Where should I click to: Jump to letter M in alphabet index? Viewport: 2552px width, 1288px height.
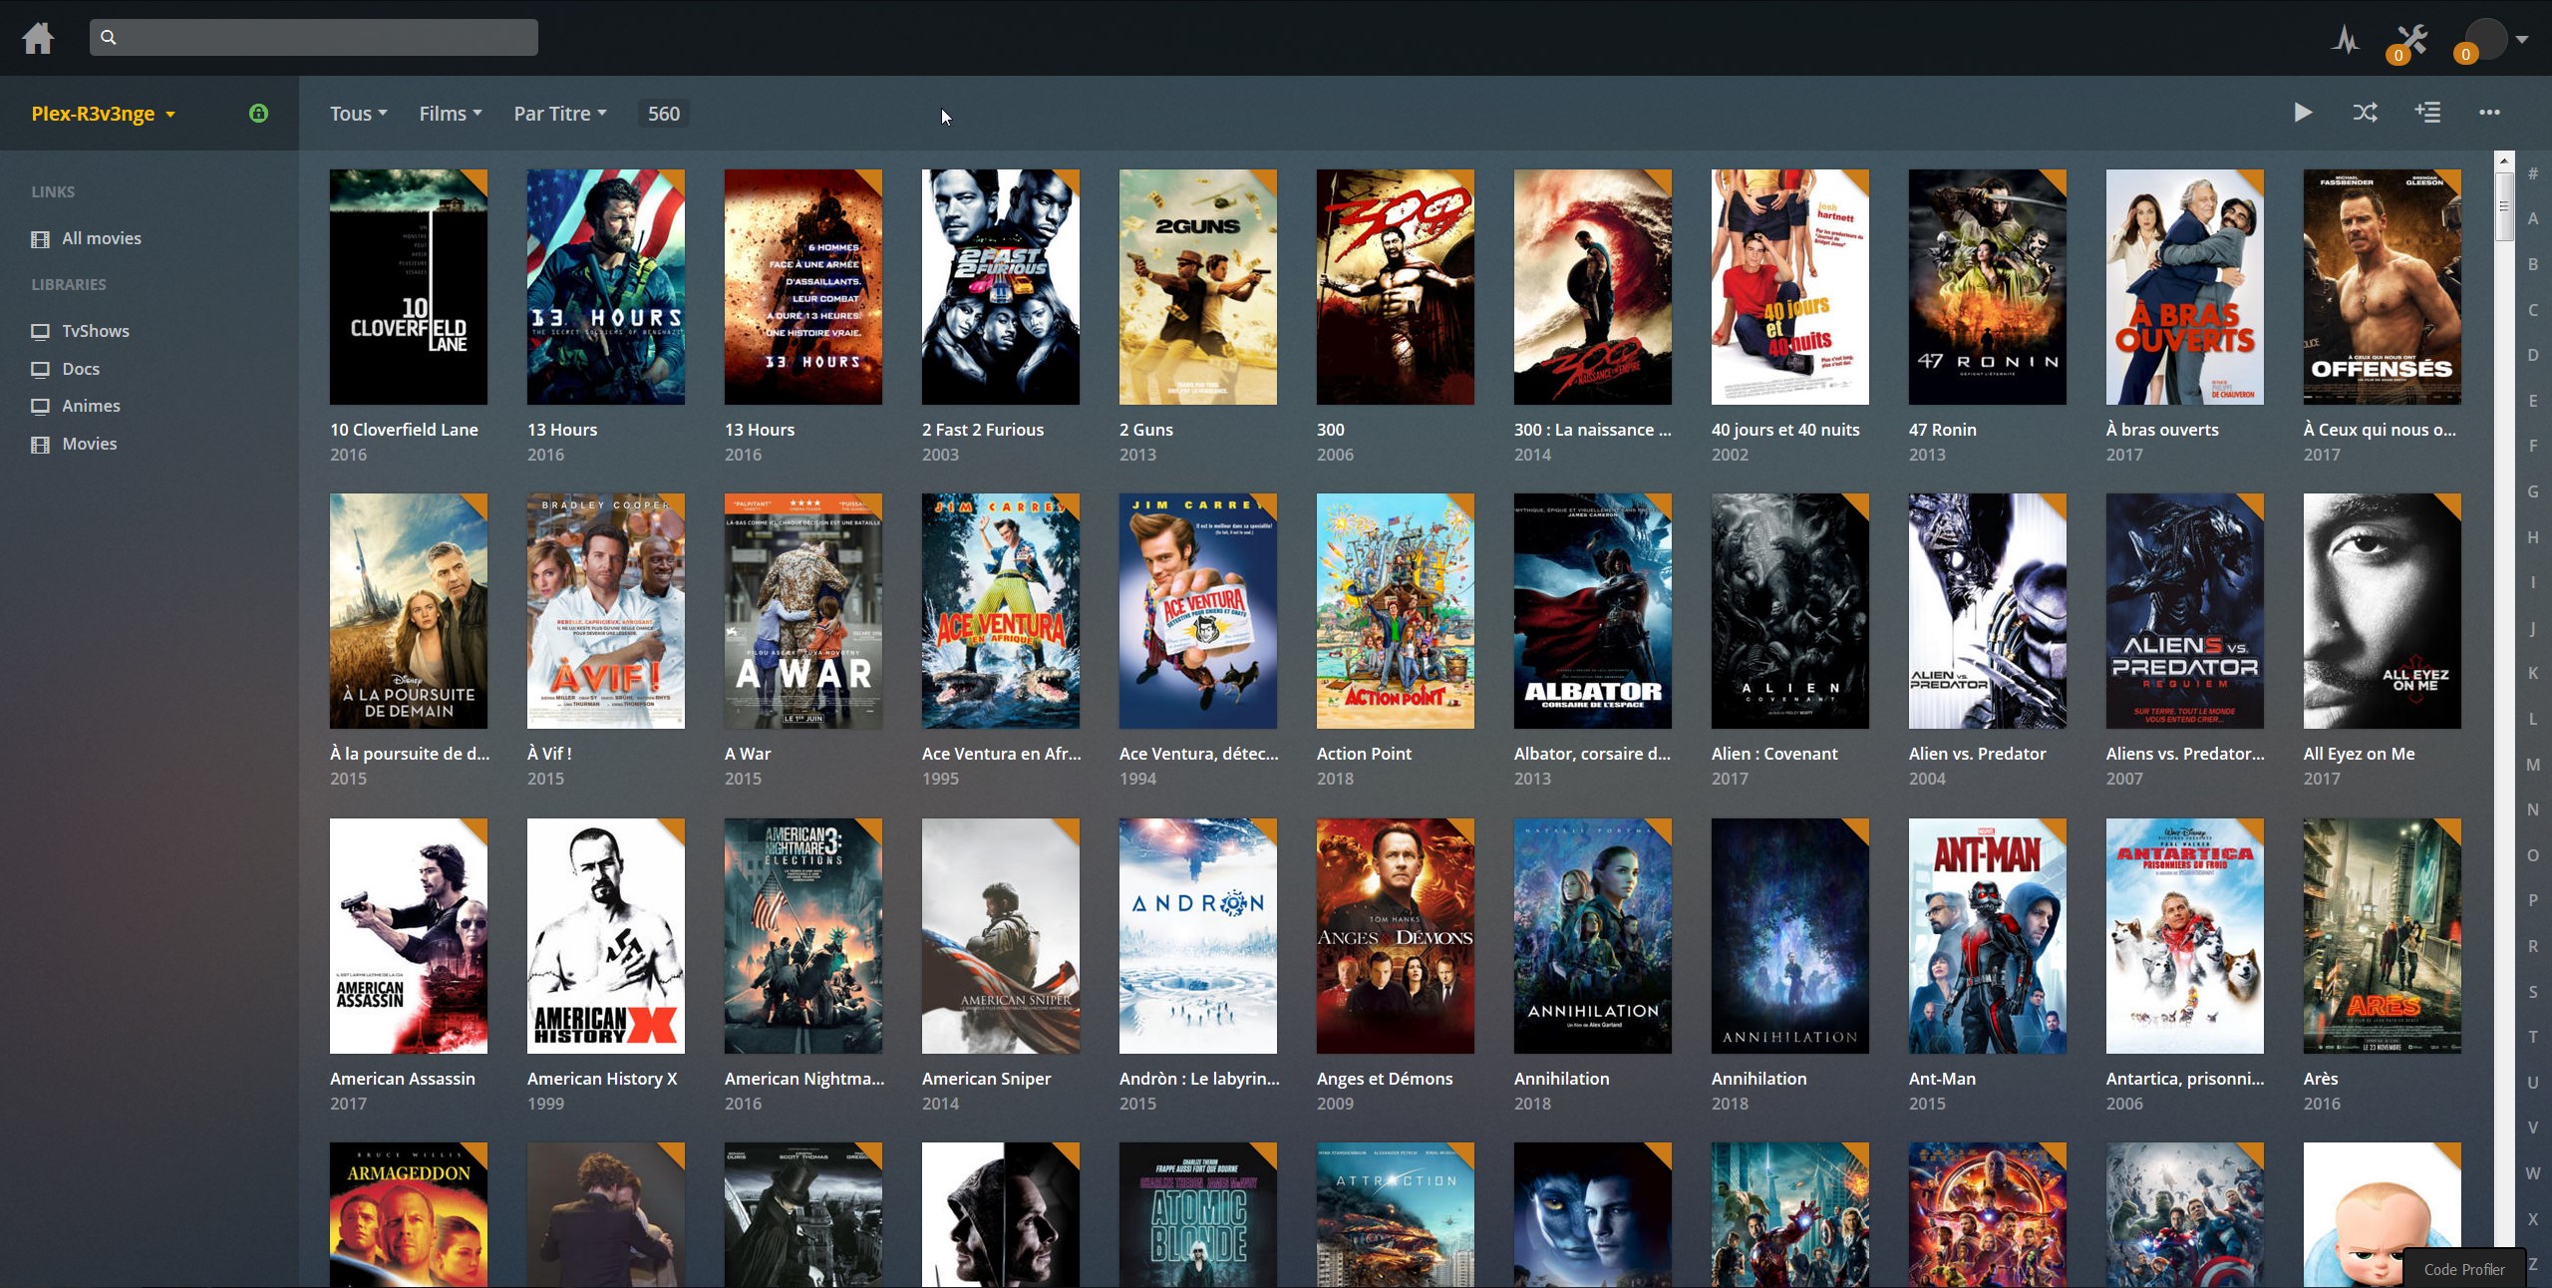click(2532, 765)
